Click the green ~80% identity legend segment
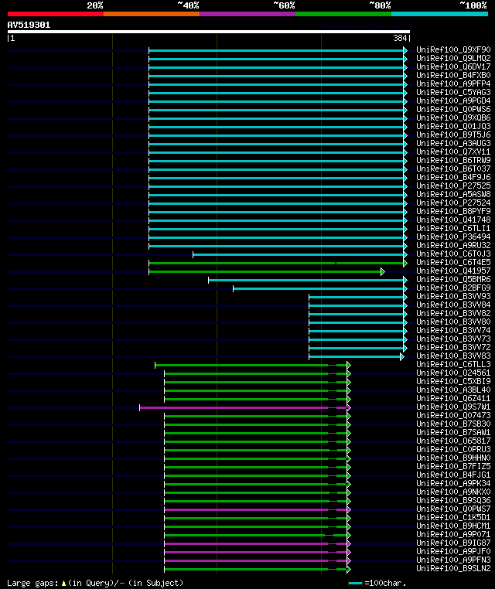This screenshot has height=589, width=495. (343, 14)
